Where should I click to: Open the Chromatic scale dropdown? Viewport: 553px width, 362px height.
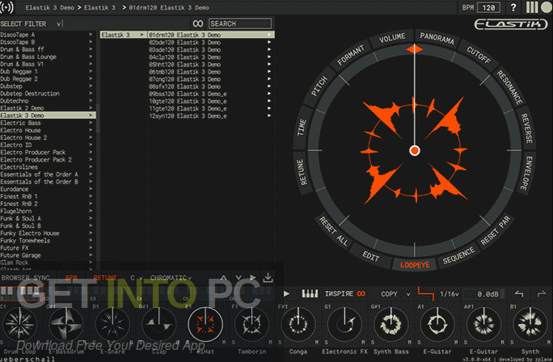pyautogui.click(x=171, y=278)
